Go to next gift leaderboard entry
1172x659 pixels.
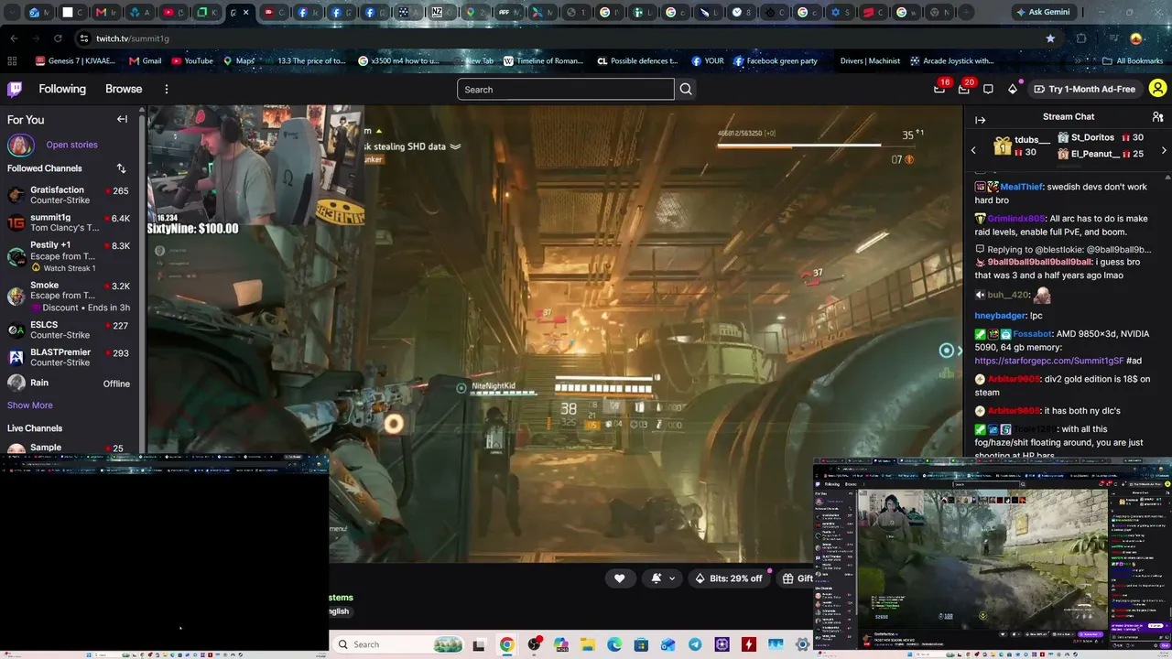click(1164, 150)
